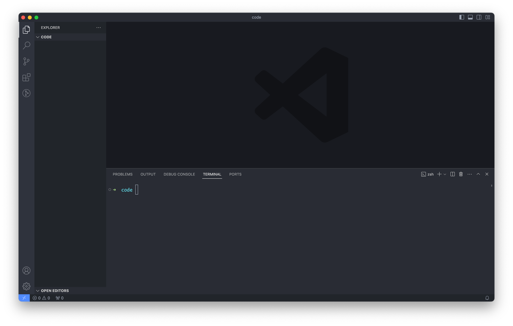Open the Accounts icon in activity bar
This screenshot has height=326, width=513.
pyautogui.click(x=26, y=271)
